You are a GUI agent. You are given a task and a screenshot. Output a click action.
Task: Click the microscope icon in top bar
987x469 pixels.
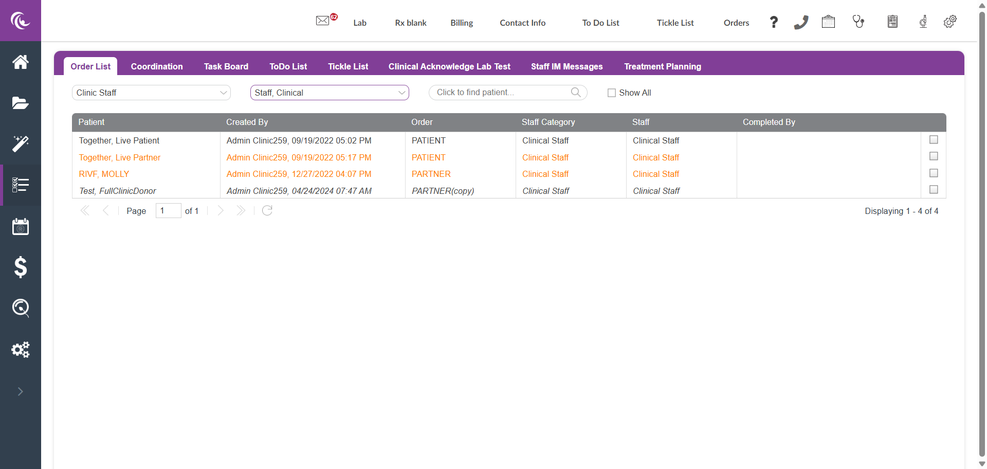click(923, 22)
